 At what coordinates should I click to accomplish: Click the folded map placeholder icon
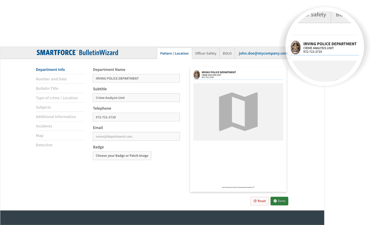coord(238,112)
